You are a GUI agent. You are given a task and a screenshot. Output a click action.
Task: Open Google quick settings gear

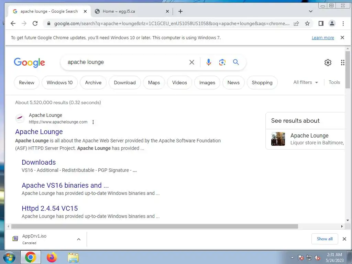click(x=328, y=63)
